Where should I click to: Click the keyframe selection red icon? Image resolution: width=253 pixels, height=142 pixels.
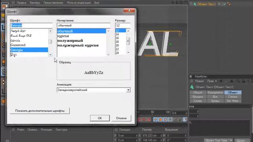pos(149,120)
